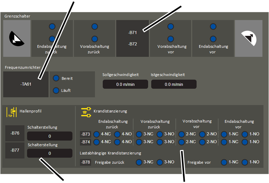Click the Läuft status indicator
This screenshot has height=183, width=269.
[x=56, y=90]
